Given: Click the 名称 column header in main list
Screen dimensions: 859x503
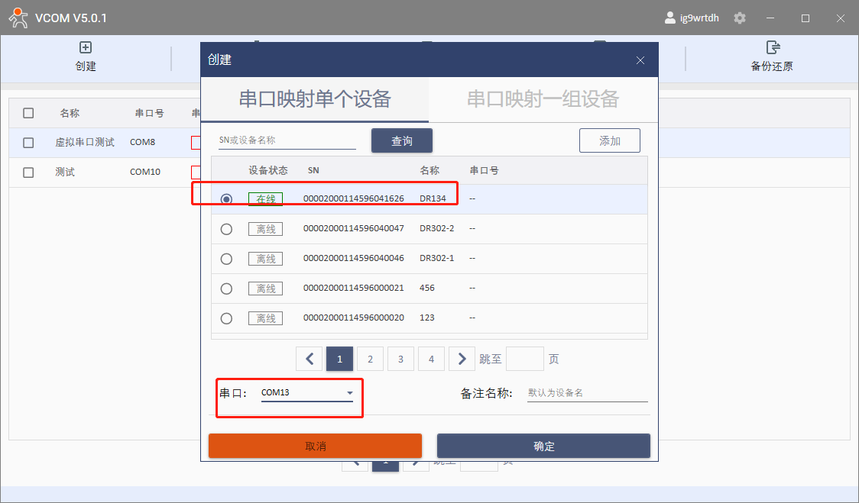Looking at the screenshot, I should point(70,113).
